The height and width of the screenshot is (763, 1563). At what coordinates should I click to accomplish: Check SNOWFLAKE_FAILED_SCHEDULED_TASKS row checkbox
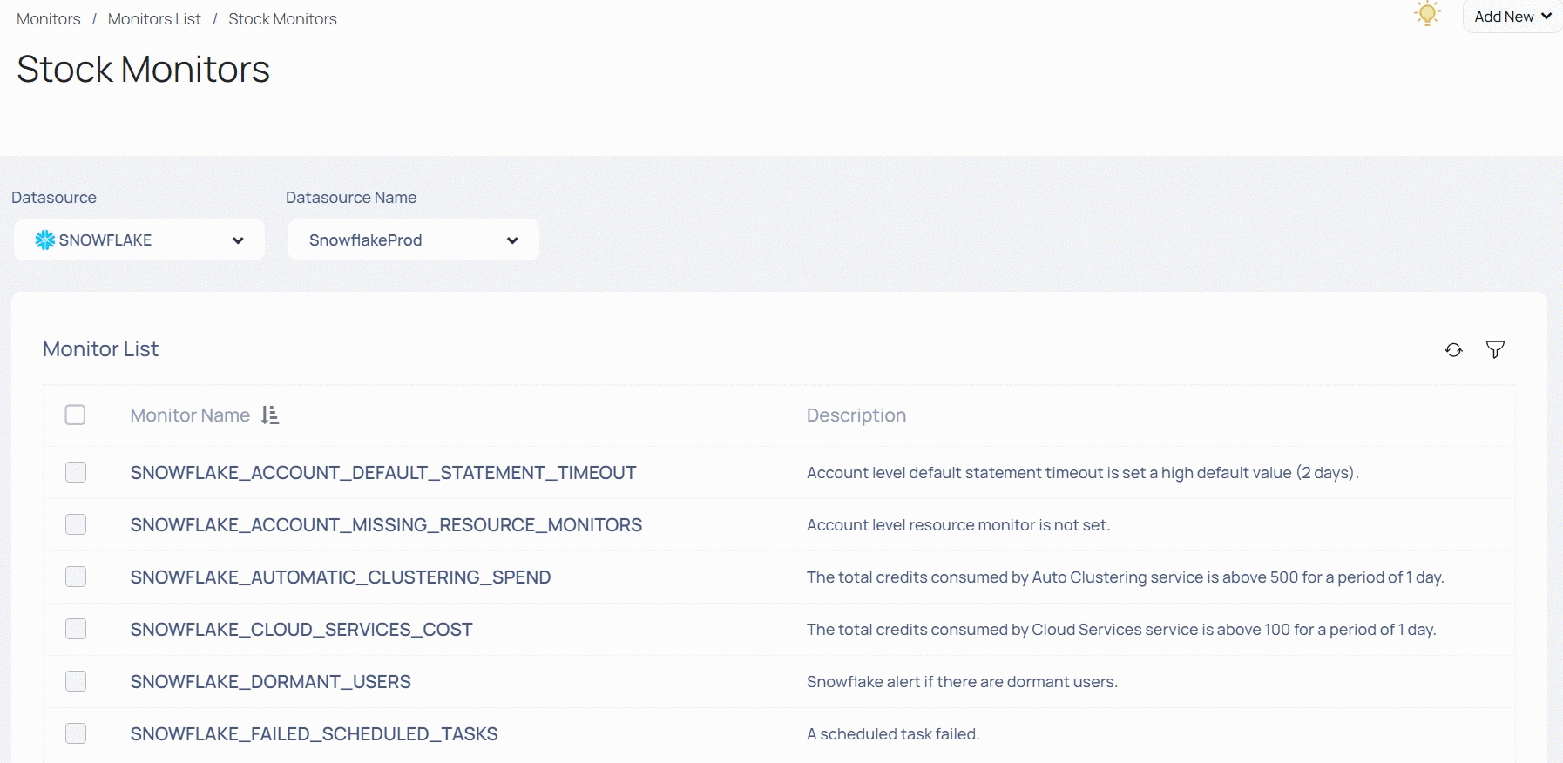click(x=76, y=733)
